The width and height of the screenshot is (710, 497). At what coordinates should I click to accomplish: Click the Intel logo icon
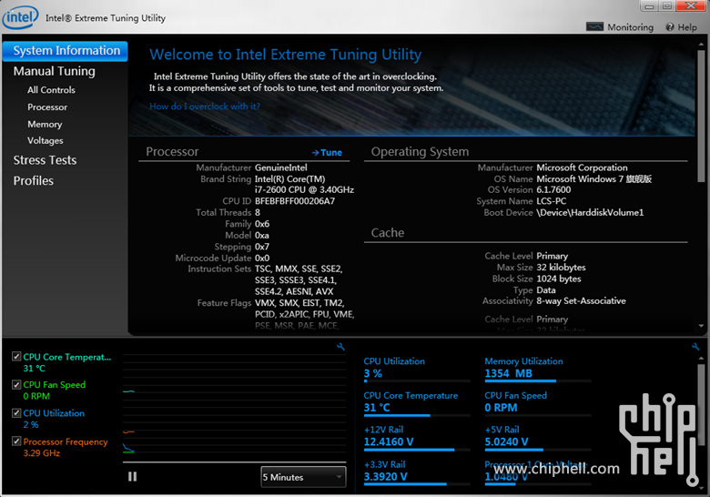tap(20, 17)
